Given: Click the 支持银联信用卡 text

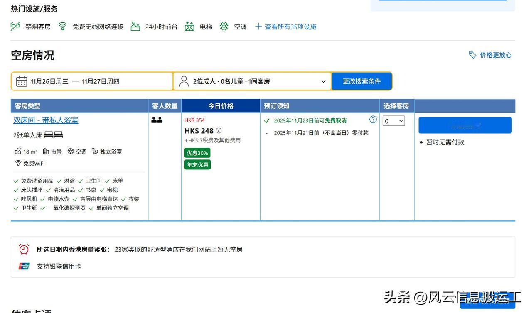Looking at the screenshot, I should pyautogui.click(x=59, y=266).
